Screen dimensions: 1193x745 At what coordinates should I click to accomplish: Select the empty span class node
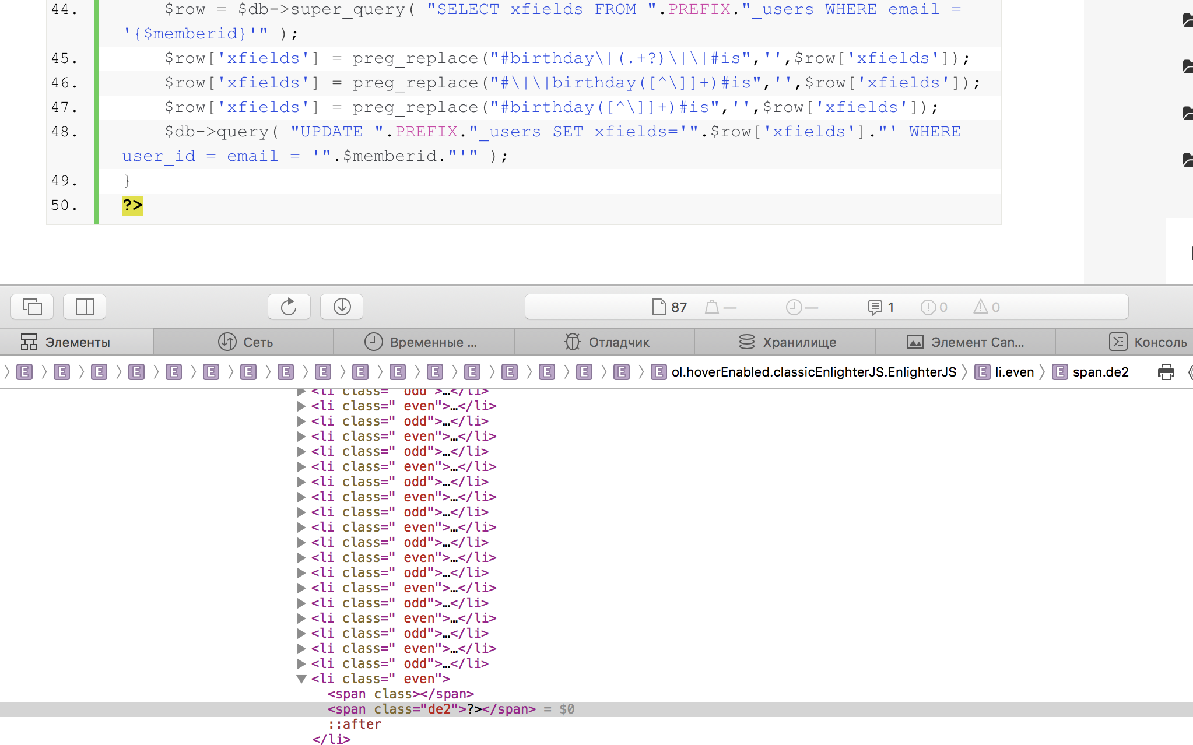pyautogui.click(x=401, y=694)
